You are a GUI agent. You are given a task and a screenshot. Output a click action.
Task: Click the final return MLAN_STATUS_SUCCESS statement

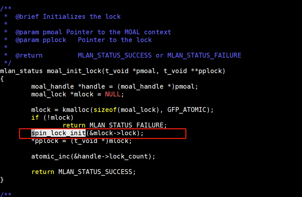coord(83,172)
